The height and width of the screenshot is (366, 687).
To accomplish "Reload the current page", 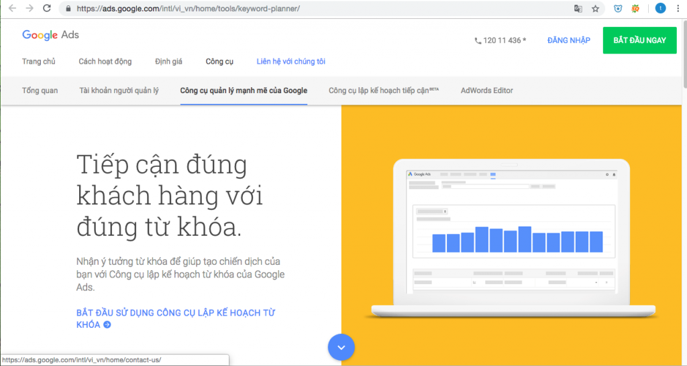I will click(x=46, y=9).
